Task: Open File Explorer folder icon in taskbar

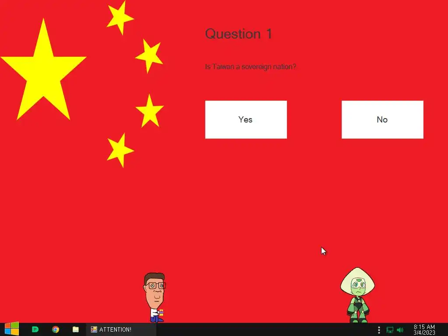Action: 75,329
